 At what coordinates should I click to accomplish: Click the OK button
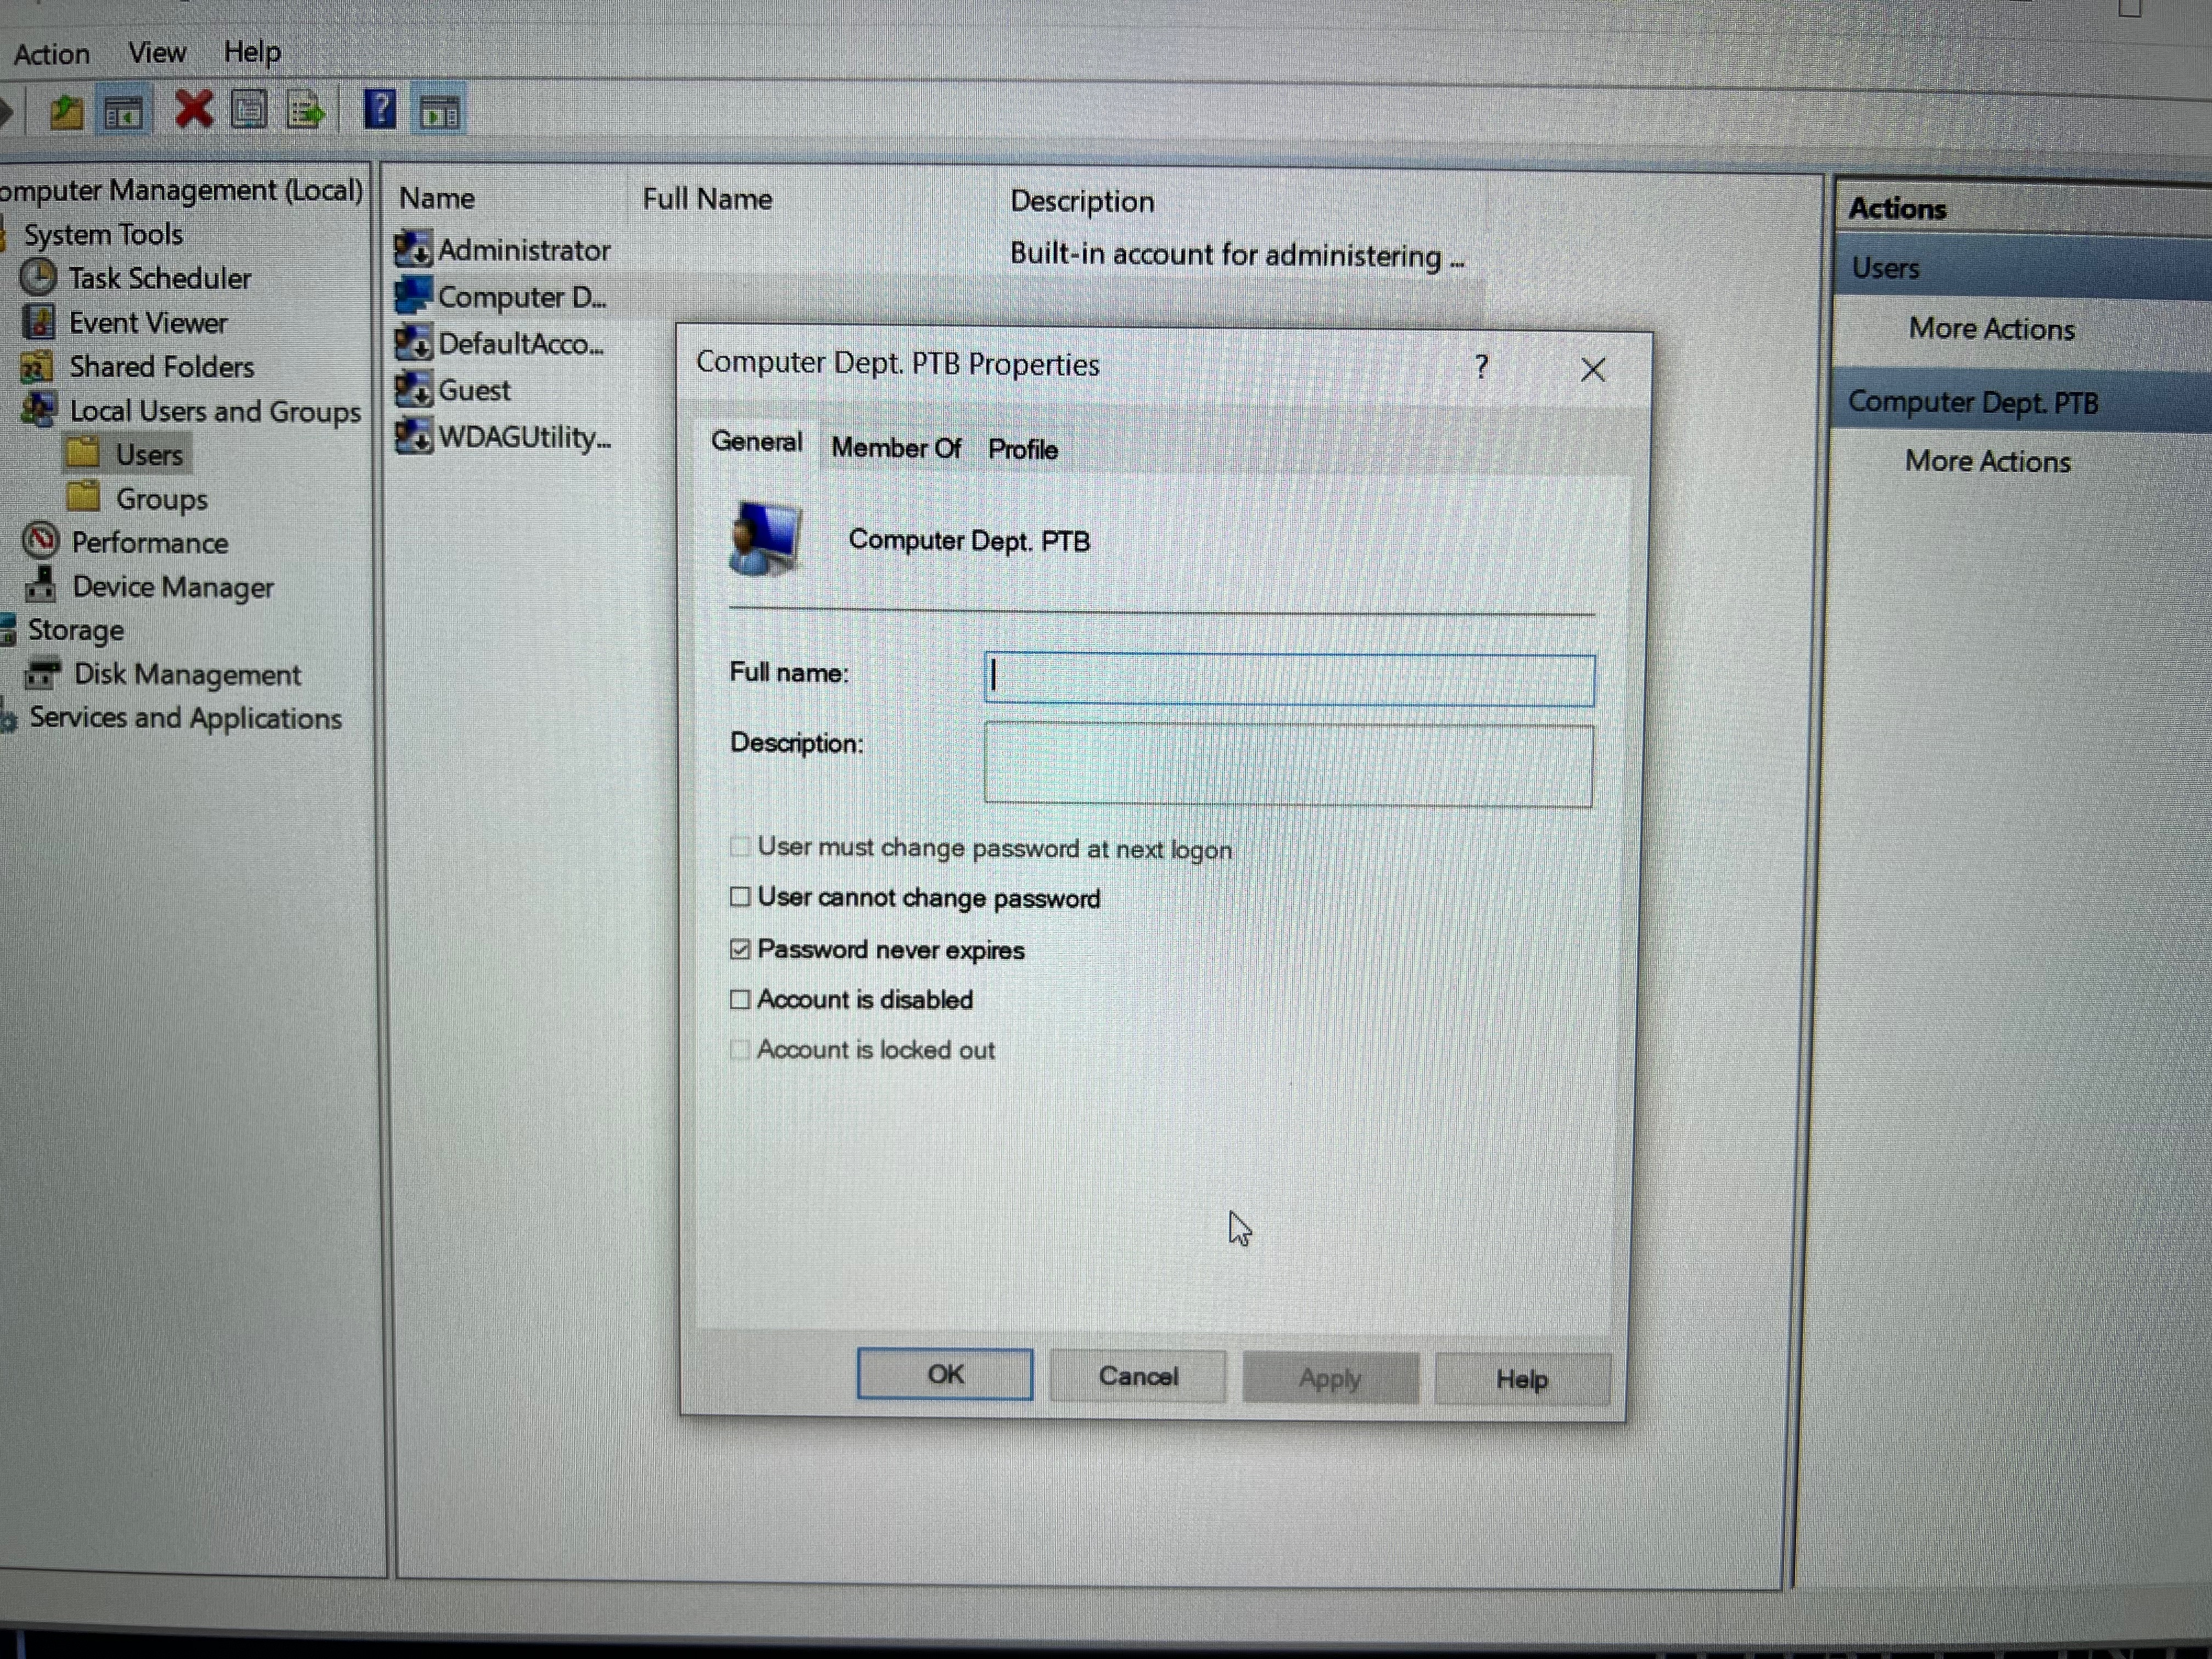pos(944,1374)
